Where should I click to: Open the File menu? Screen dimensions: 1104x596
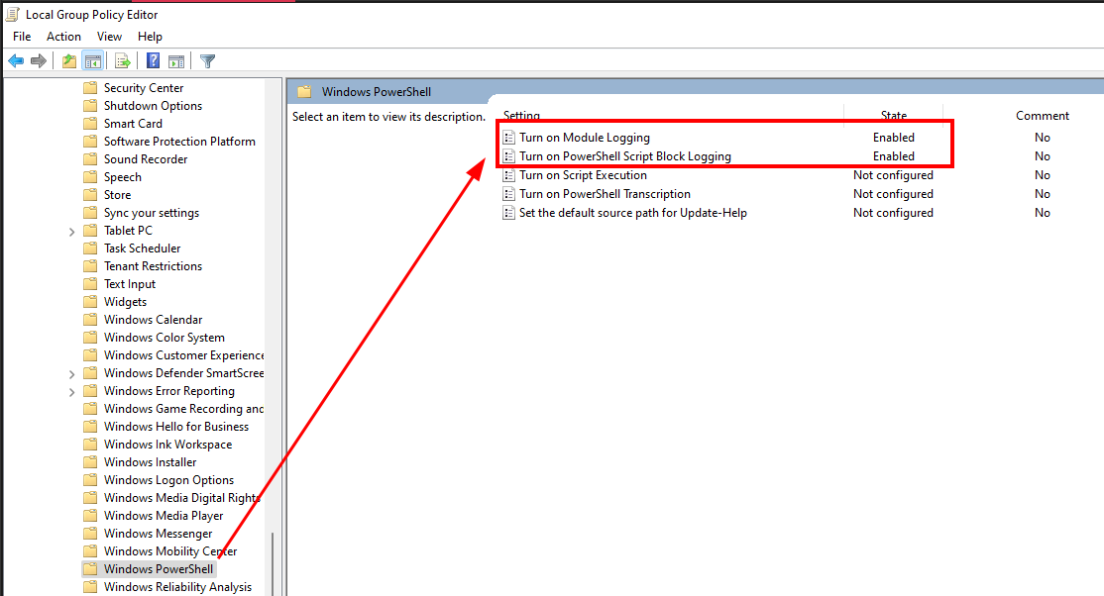point(22,37)
